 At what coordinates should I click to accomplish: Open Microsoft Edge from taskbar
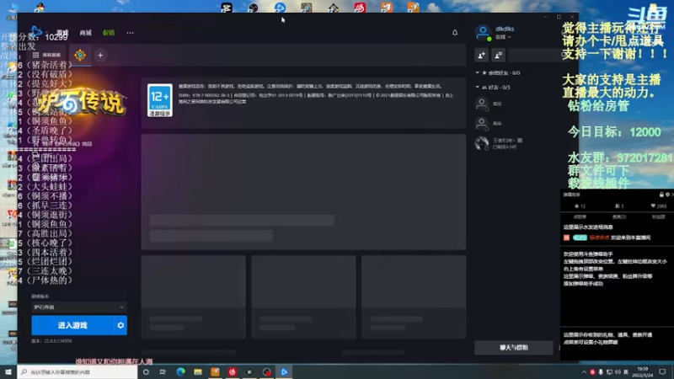tap(180, 371)
